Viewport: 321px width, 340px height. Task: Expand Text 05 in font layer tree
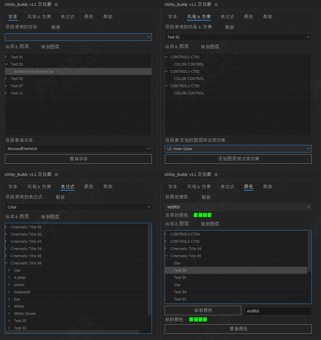click(x=6, y=79)
